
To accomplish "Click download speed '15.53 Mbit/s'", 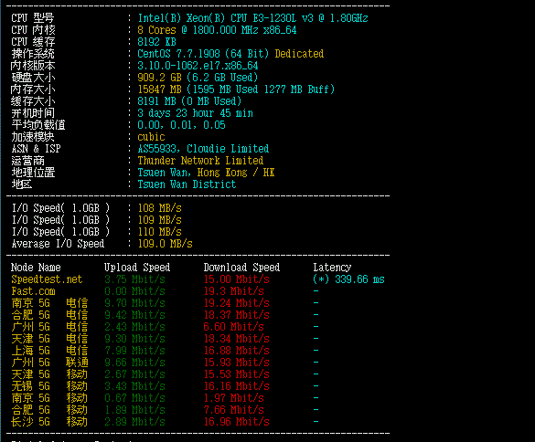I will point(237,374).
